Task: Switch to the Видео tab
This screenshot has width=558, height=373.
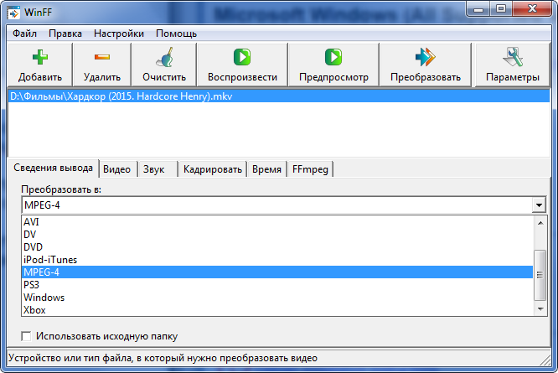Action: tap(116, 169)
